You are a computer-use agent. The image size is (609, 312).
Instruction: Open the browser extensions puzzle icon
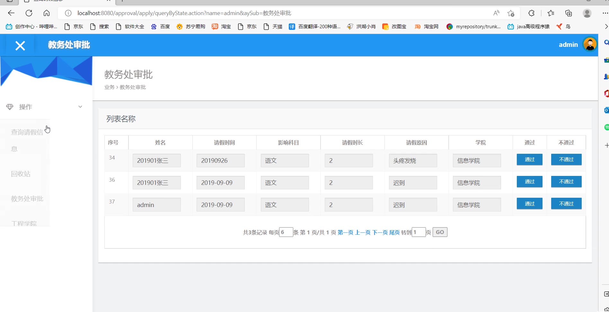tap(532, 13)
